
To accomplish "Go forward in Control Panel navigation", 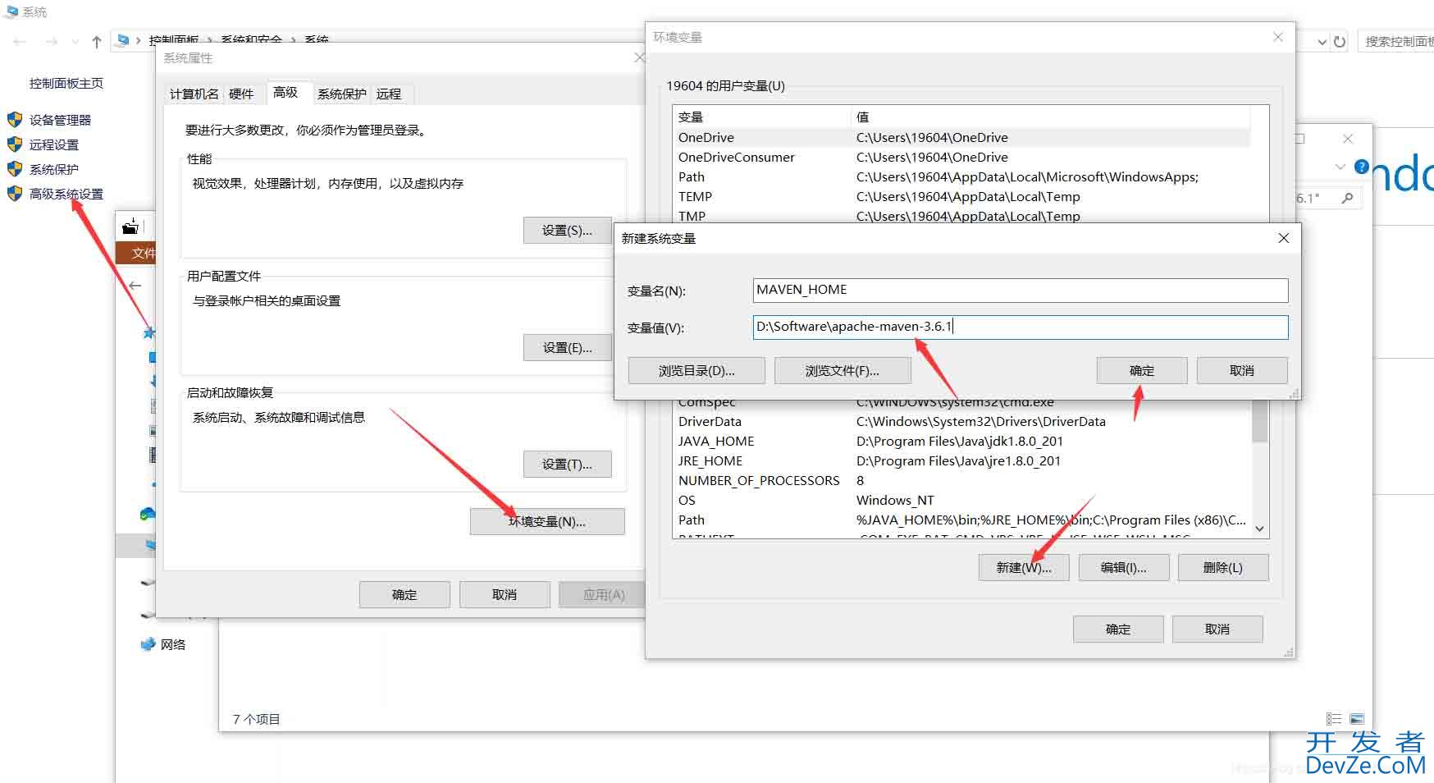I will click(x=52, y=41).
